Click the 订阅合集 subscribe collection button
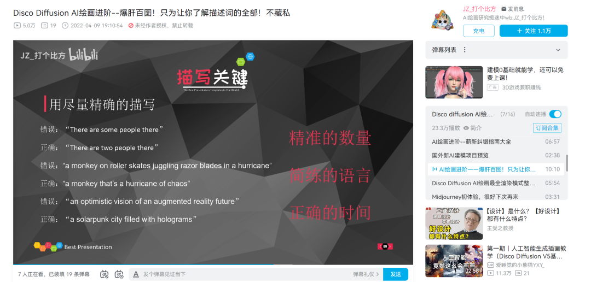 [x=547, y=128]
